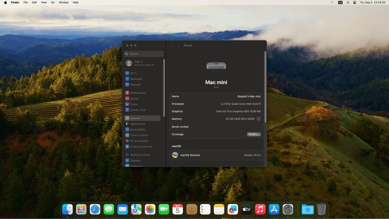Open Launchpad from the Dock
Viewport: 389px width, 219px height.
pyautogui.click(x=81, y=209)
